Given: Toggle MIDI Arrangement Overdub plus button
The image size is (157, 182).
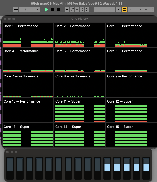Looking at the screenshot, I should coord(67,10).
